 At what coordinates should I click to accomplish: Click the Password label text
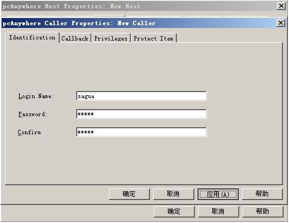32,115
